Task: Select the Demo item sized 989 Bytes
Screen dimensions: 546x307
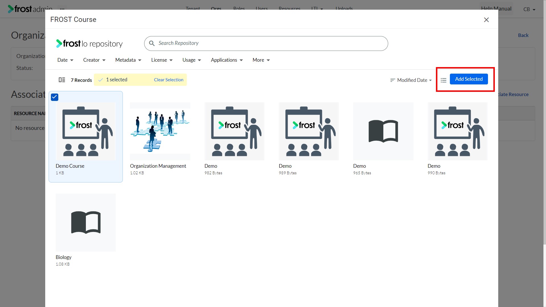Action: pyautogui.click(x=309, y=131)
